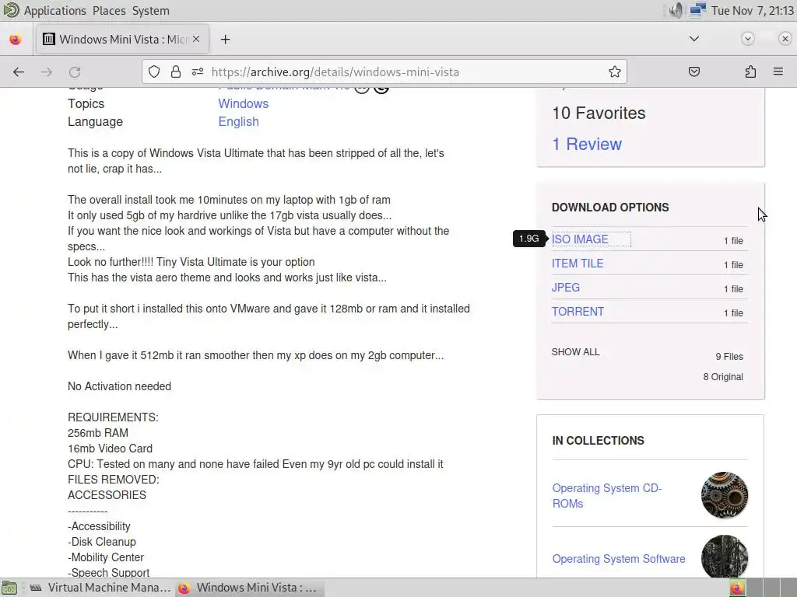Open Operating System Software collection link
The width and height of the screenshot is (797, 597).
coord(619,559)
